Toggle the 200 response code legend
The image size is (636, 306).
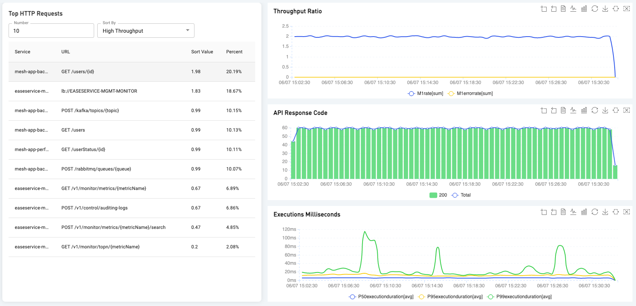coord(438,195)
